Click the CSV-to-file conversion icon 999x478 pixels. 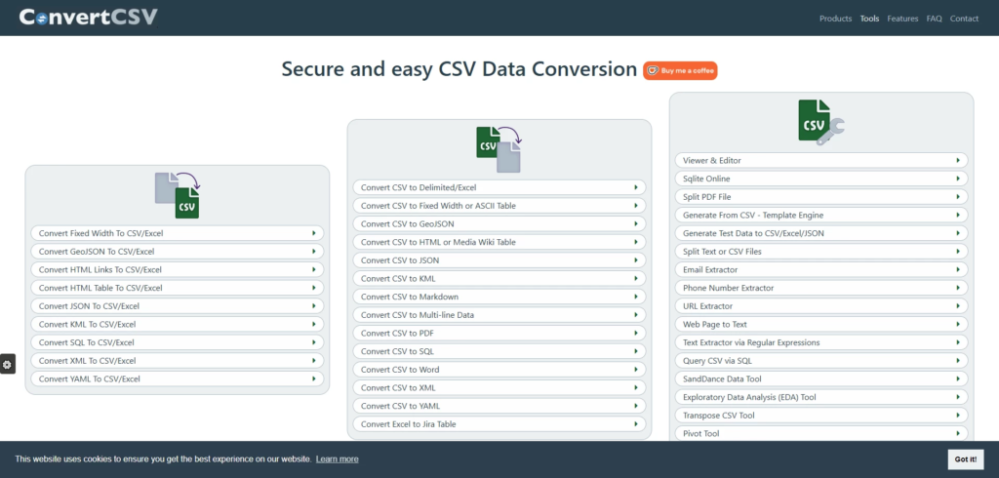[x=499, y=148]
